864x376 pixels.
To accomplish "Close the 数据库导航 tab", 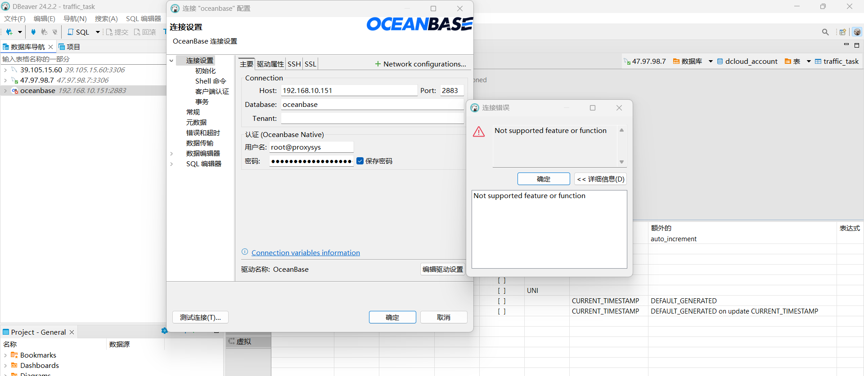I will tap(50, 47).
